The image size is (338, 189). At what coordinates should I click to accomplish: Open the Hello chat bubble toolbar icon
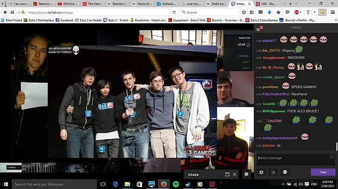[288, 12]
